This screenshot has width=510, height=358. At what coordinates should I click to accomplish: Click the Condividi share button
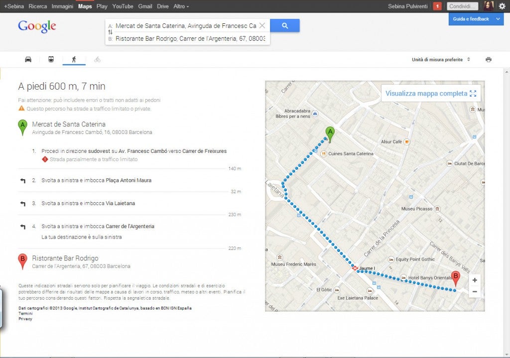(462, 6)
